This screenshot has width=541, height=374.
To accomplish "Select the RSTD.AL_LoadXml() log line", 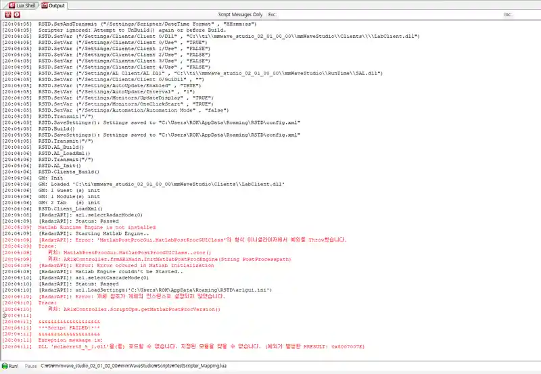I will pyautogui.click(x=46, y=154).
